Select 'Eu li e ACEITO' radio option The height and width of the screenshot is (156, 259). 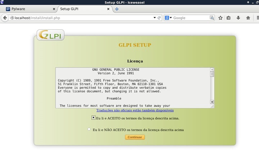click(93, 118)
